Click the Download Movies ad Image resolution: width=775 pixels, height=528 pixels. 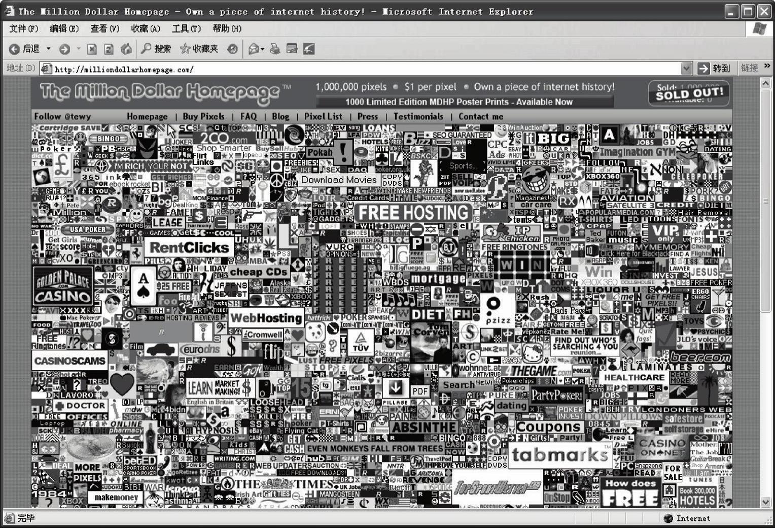point(339,180)
